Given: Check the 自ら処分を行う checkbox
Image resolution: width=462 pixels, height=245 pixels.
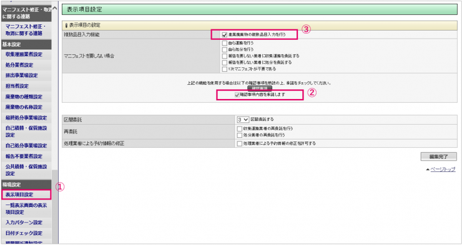Looking at the screenshot, I should click(225, 50).
